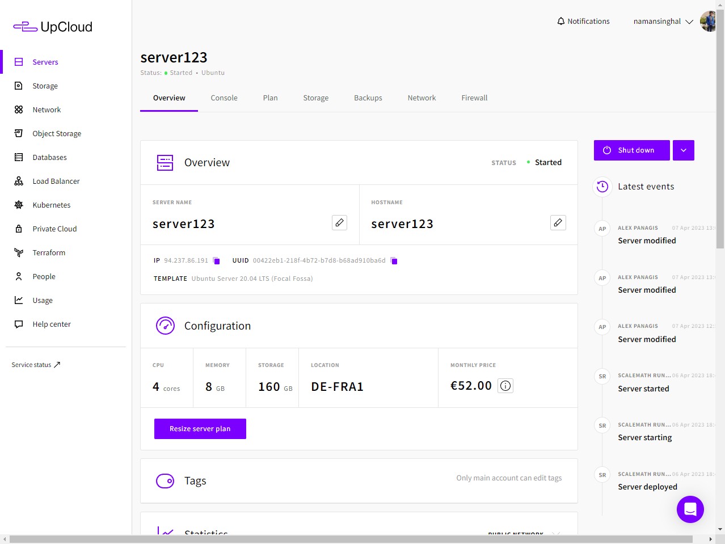Switch to the Console tab

pos(224,98)
